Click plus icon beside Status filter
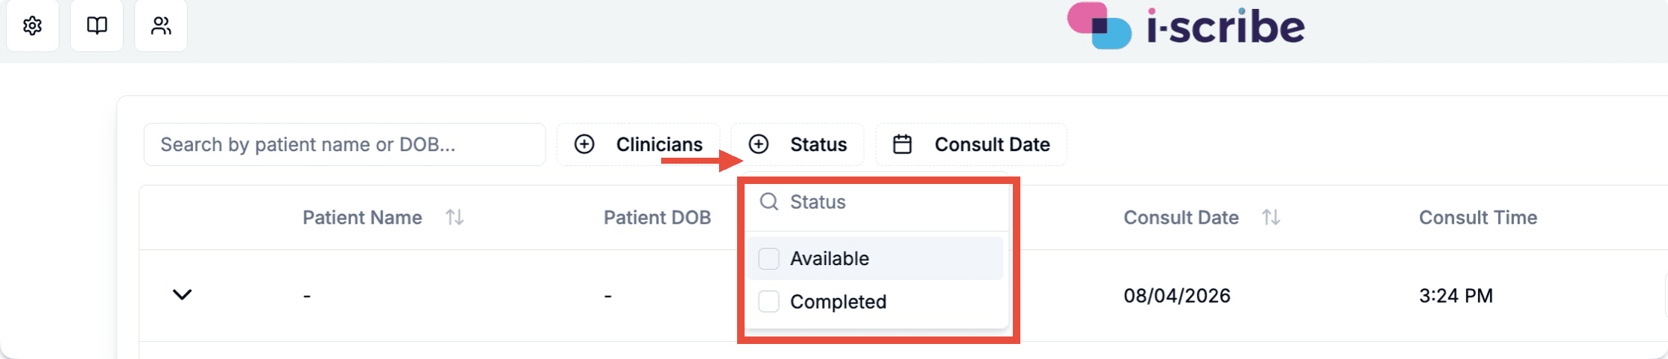This screenshot has height=359, width=1668. (759, 144)
